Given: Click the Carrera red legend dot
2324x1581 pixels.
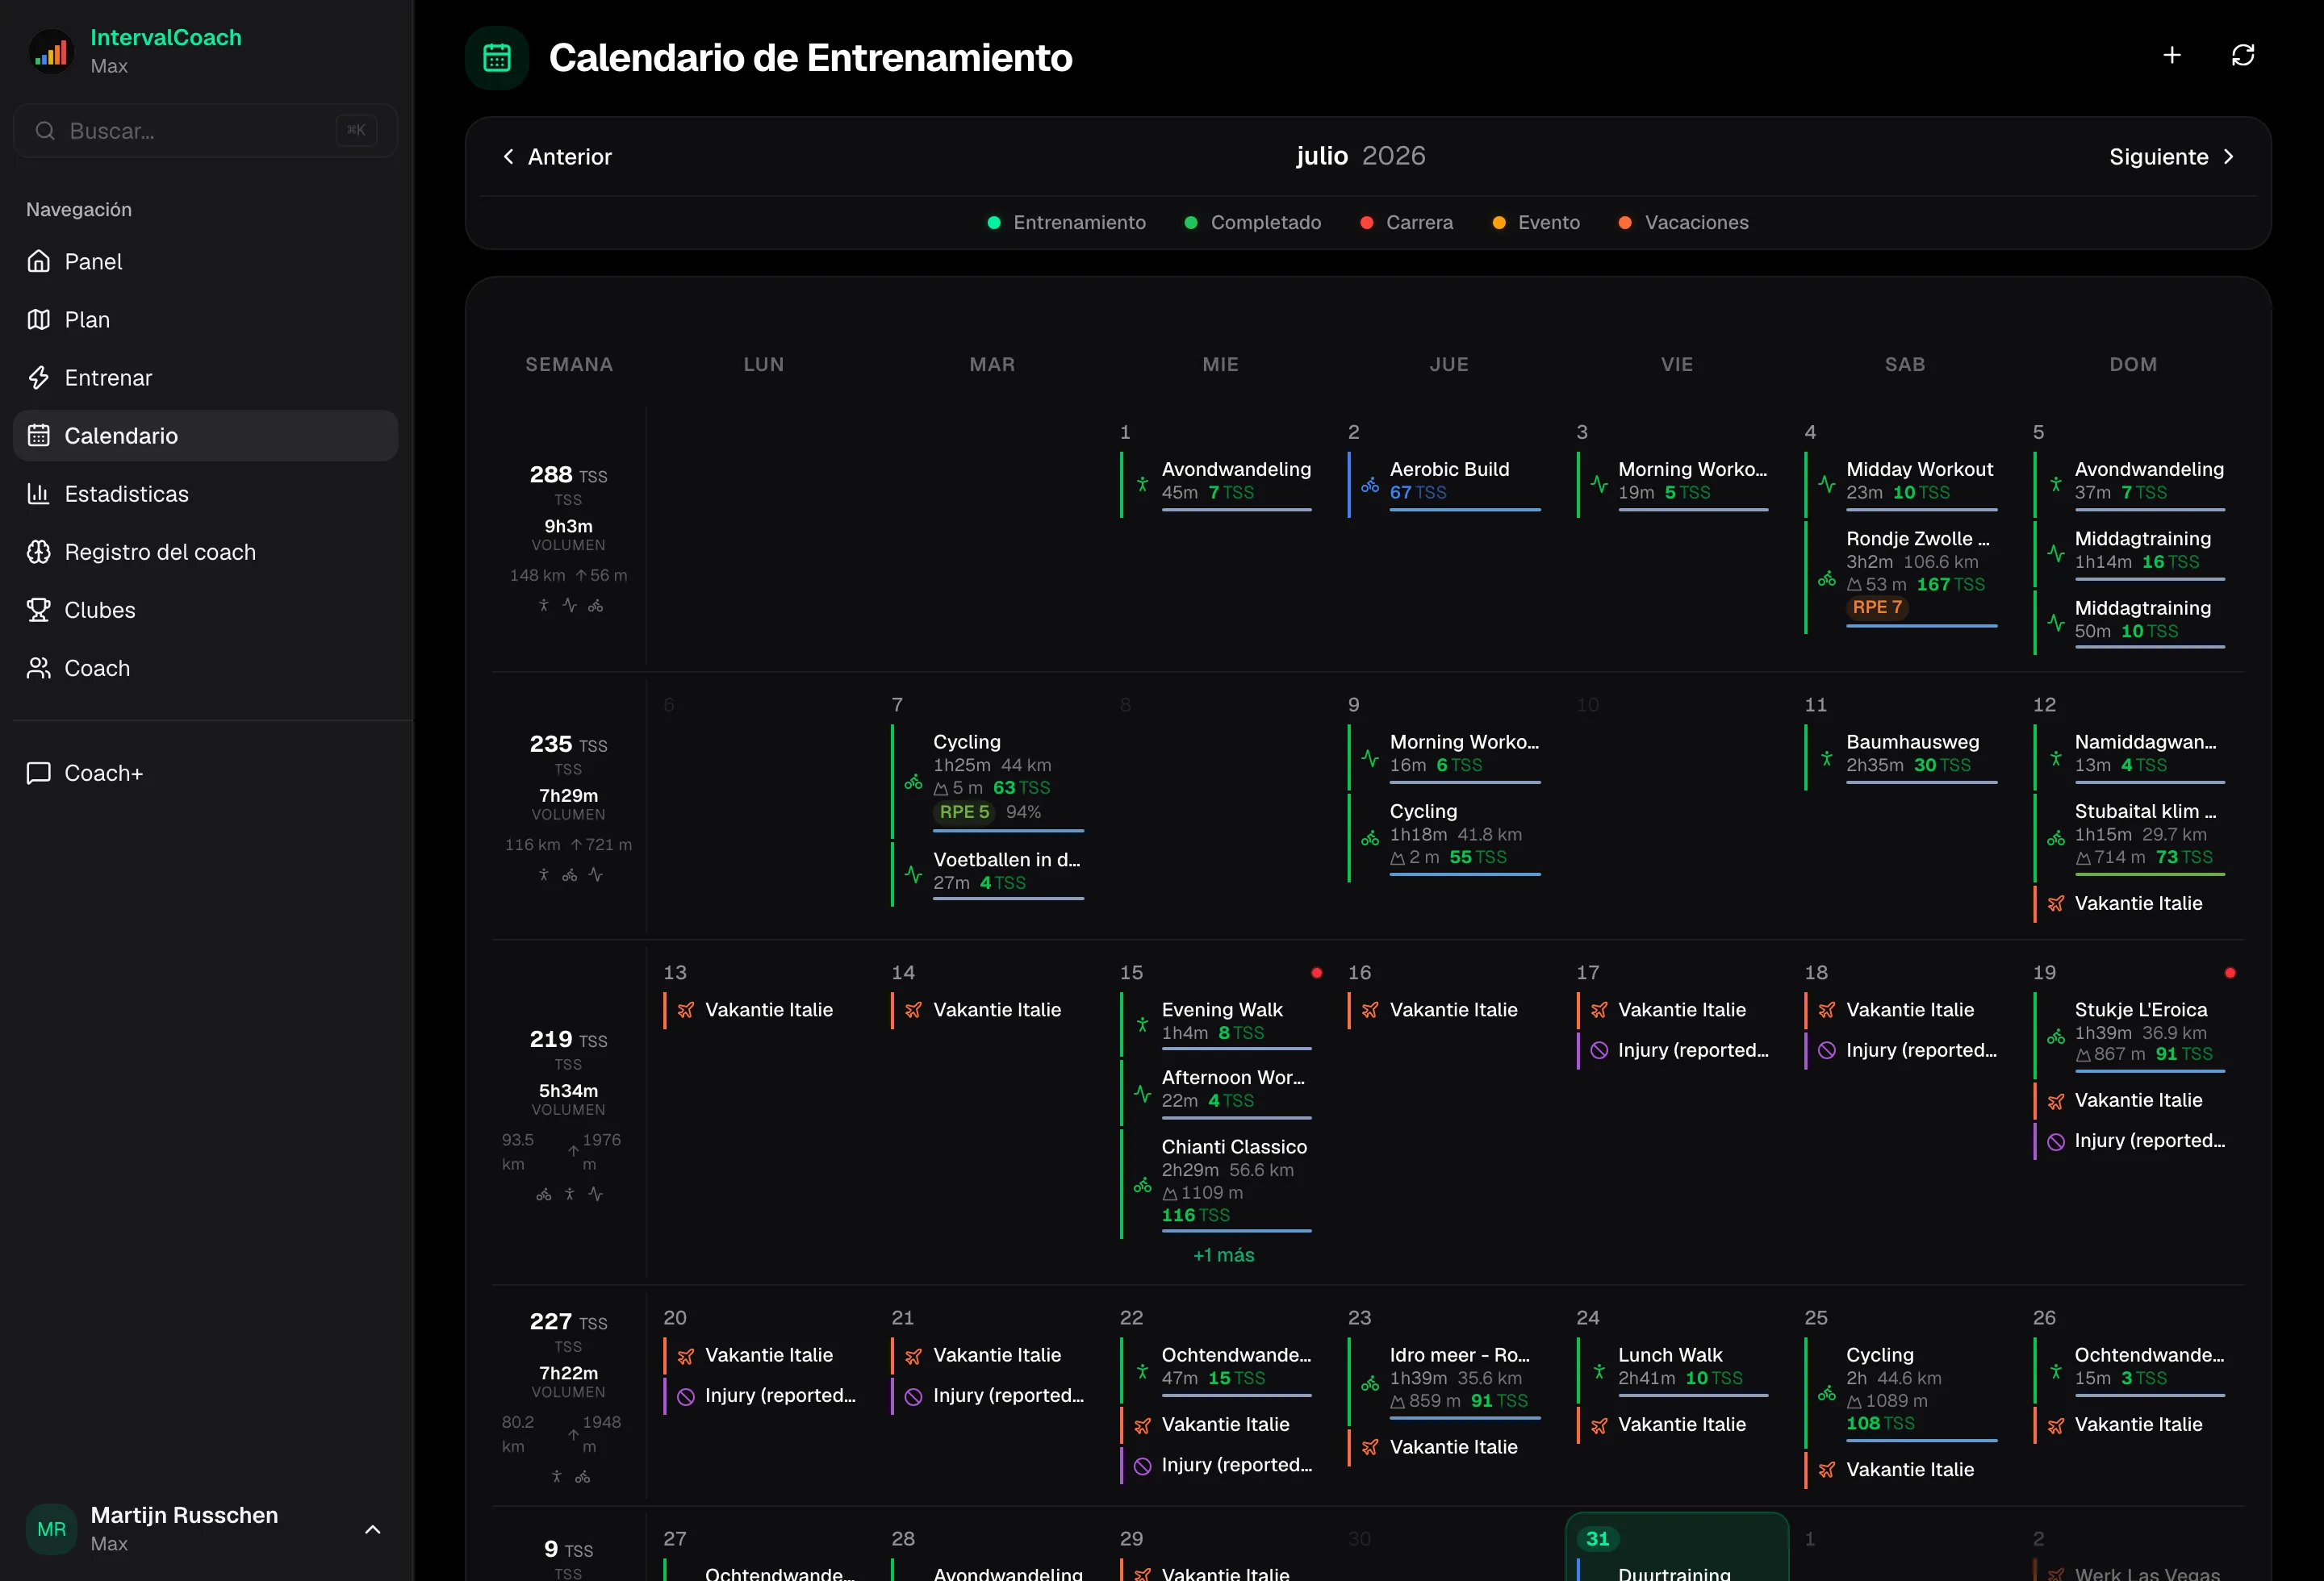Looking at the screenshot, I should click(1366, 223).
